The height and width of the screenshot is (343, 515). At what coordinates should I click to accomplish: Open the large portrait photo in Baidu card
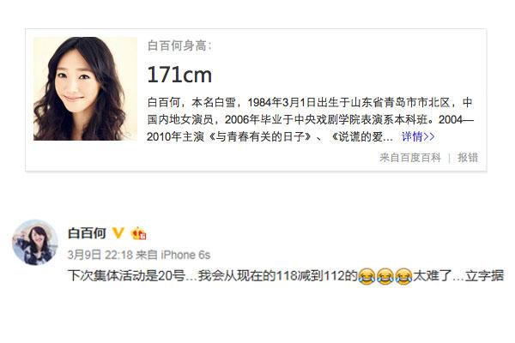[85, 88]
